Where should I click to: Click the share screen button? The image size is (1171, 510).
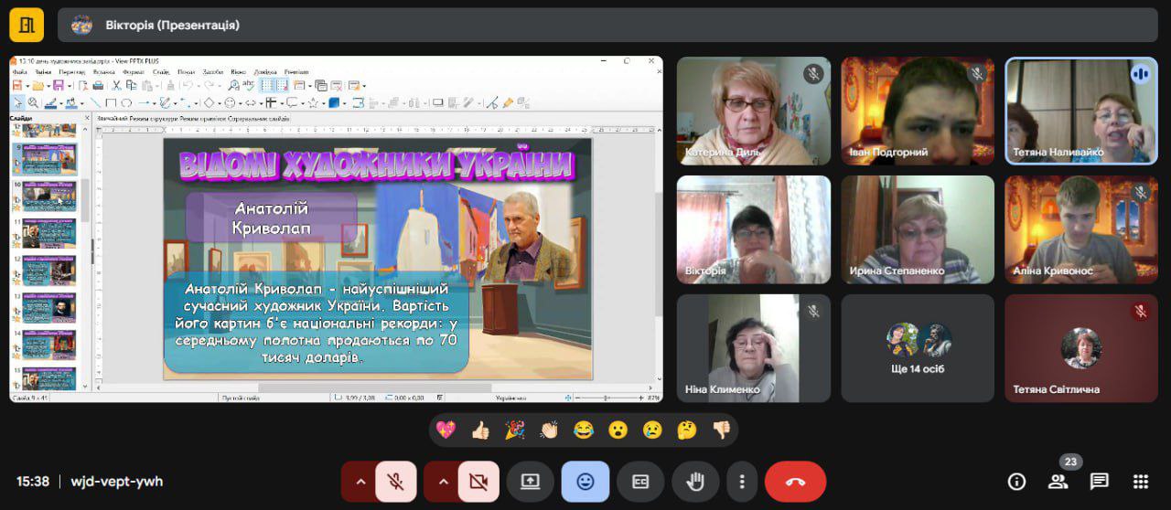pyautogui.click(x=530, y=482)
